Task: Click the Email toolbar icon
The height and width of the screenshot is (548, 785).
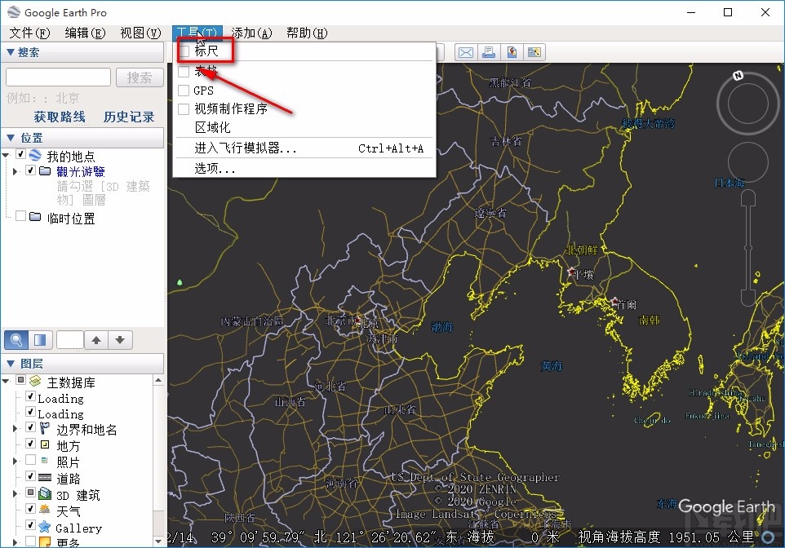Action: (x=466, y=52)
